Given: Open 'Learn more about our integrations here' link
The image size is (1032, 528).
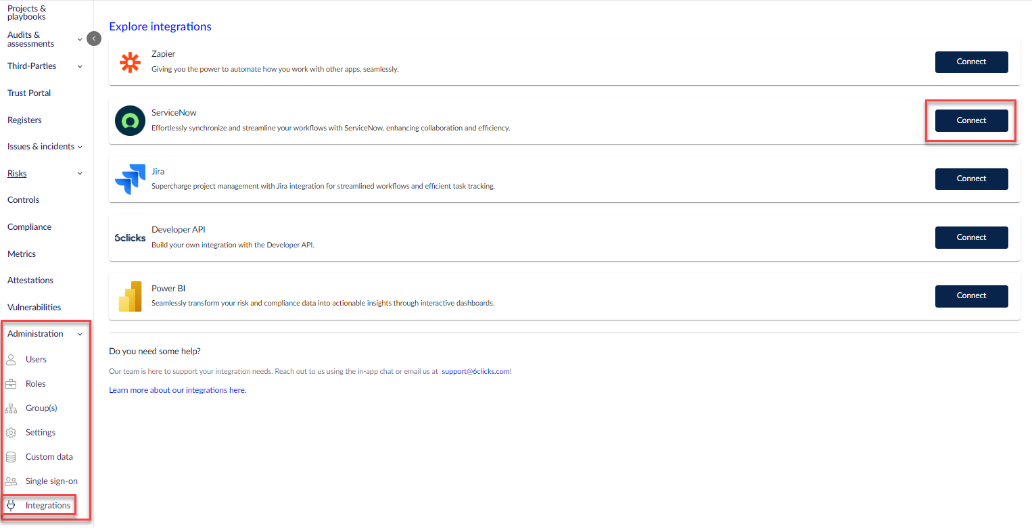Looking at the screenshot, I should (178, 390).
